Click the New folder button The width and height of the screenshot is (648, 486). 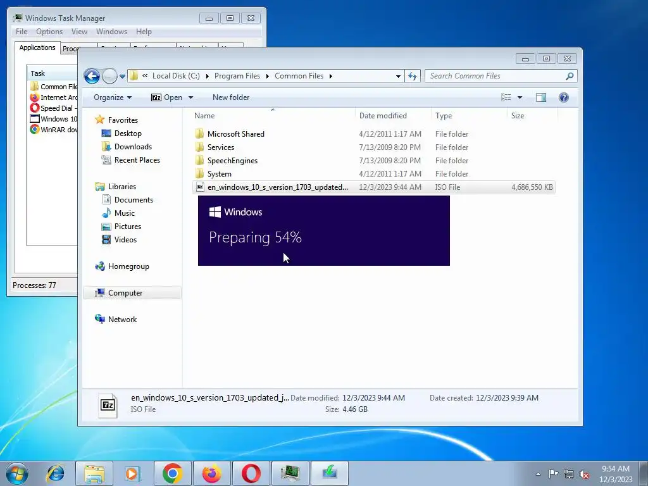click(231, 97)
